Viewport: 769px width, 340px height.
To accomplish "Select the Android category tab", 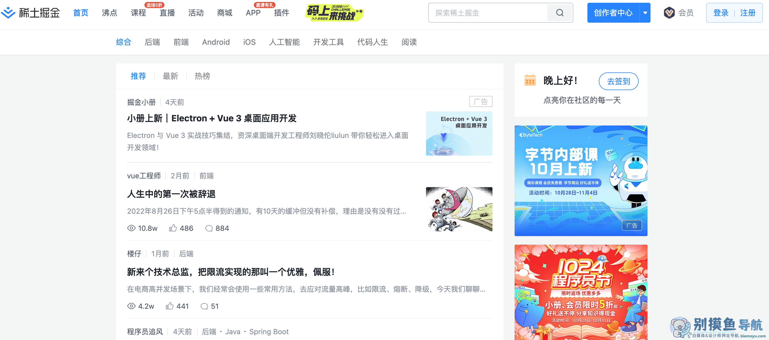I will (216, 42).
